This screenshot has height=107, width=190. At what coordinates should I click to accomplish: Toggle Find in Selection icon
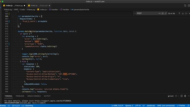[186, 13]
